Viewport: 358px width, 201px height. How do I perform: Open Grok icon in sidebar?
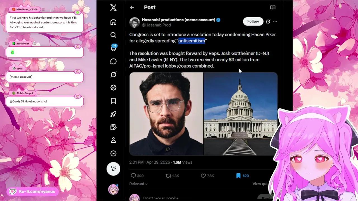113,75
